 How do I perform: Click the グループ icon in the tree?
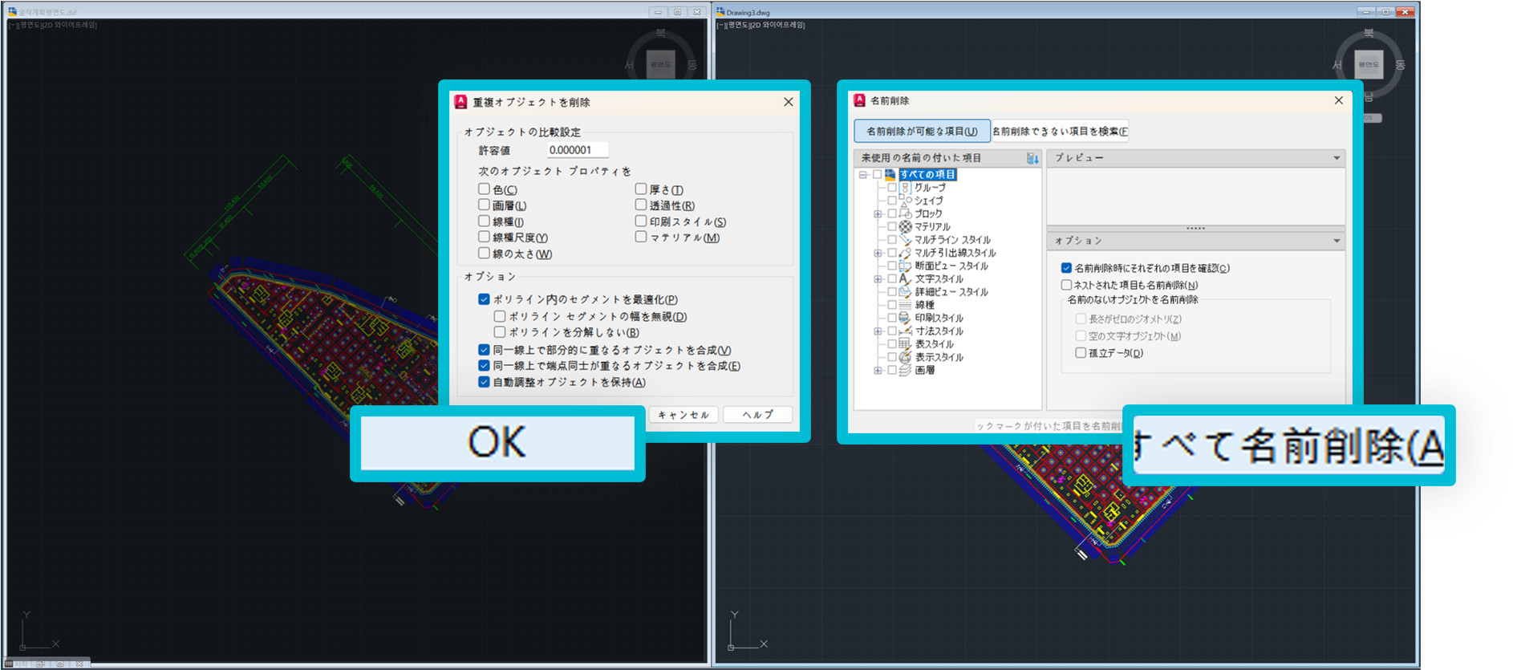tap(905, 188)
